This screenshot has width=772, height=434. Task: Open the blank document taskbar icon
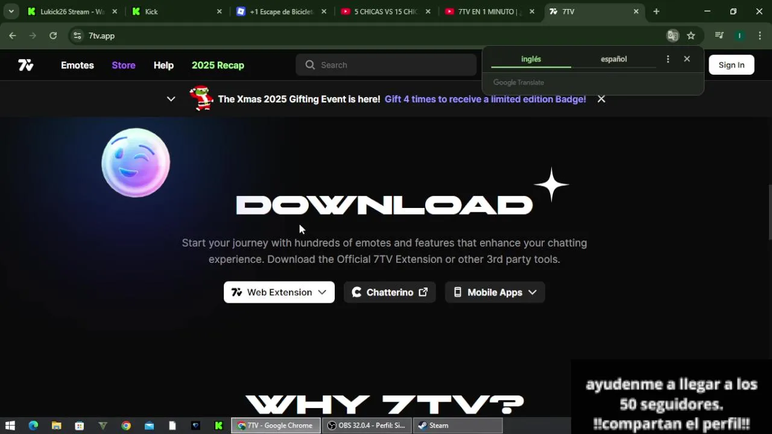coord(172,426)
